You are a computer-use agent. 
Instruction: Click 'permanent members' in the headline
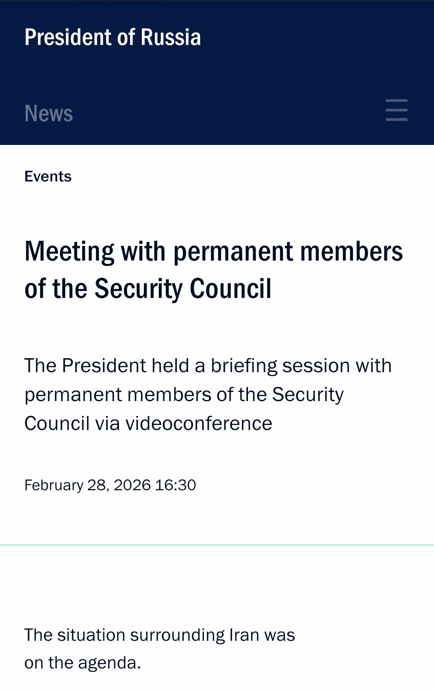(x=288, y=252)
